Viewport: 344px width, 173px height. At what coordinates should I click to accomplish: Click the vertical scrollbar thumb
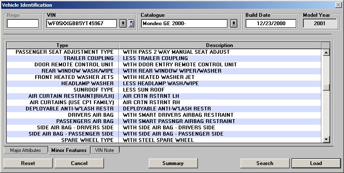point(326,87)
